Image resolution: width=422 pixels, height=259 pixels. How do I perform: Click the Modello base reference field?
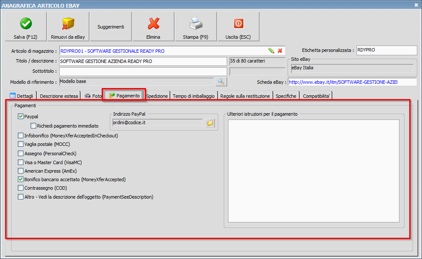[137, 82]
